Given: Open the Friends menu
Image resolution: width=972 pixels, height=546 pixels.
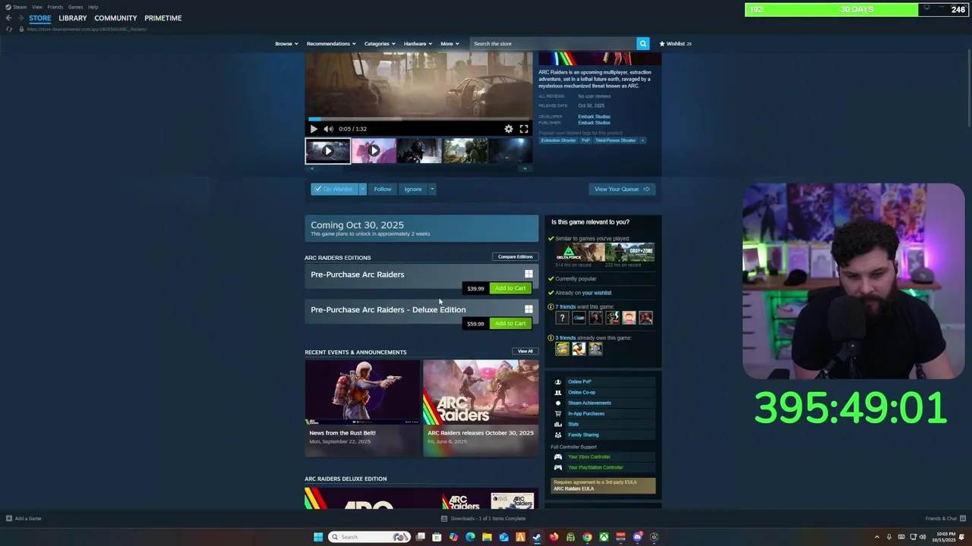Looking at the screenshot, I should pos(55,7).
